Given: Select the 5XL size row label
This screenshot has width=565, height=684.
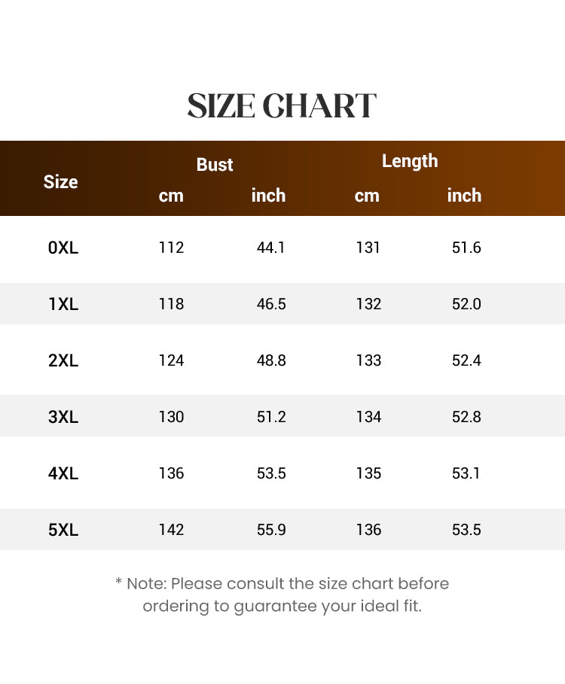Looking at the screenshot, I should point(63,530).
